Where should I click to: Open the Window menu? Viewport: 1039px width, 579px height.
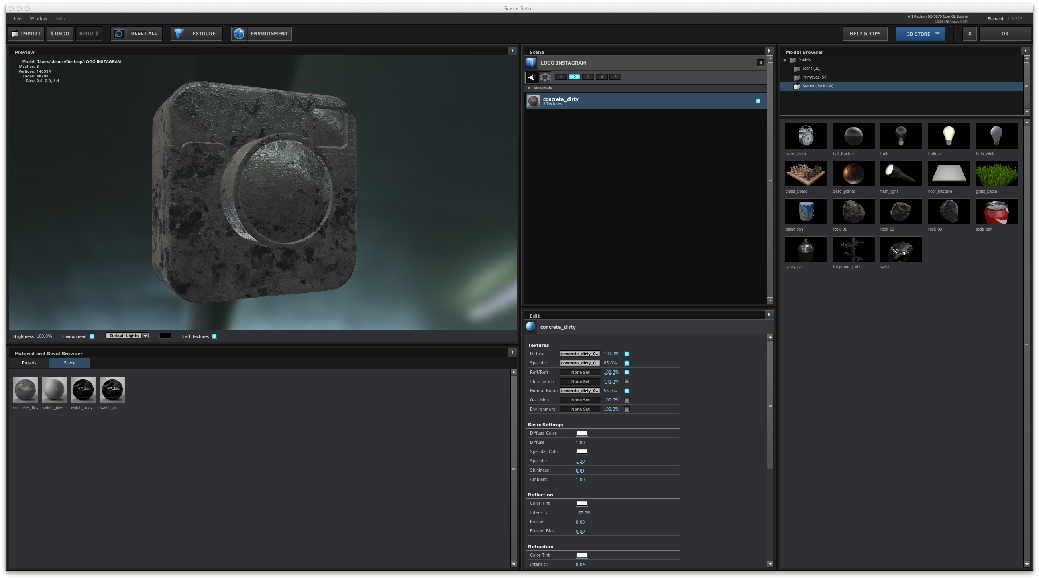point(38,18)
